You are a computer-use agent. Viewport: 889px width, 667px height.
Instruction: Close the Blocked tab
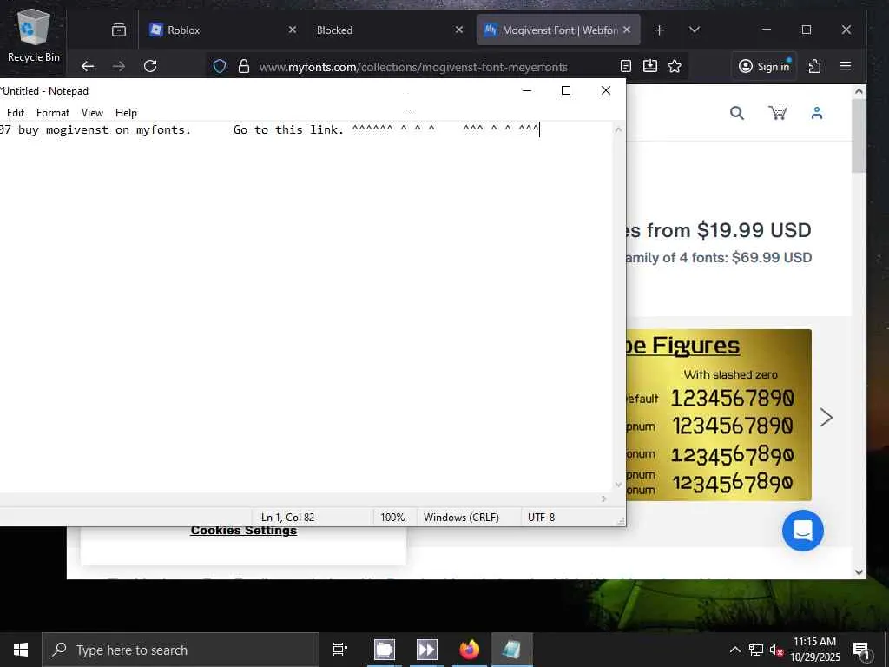coord(459,30)
